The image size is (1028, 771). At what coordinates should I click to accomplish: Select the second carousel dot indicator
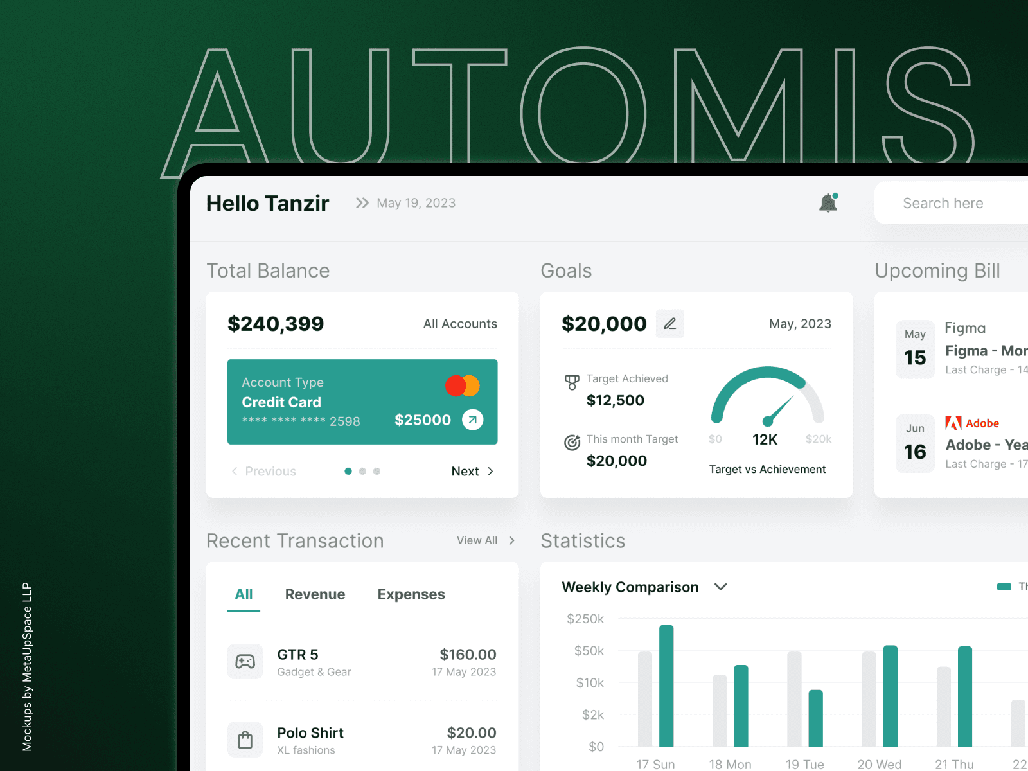point(362,471)
